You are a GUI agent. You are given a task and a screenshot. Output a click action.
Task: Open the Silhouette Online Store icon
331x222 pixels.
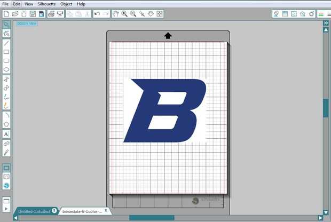pyautogui.click(x=6, y=186)
